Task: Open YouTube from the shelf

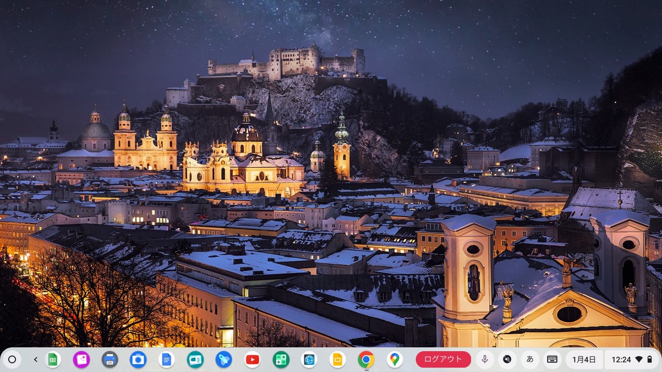Action: coord(252,359)
